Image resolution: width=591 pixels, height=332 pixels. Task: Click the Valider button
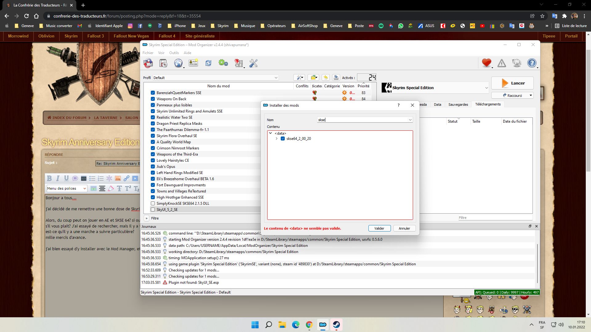[379, 228]
